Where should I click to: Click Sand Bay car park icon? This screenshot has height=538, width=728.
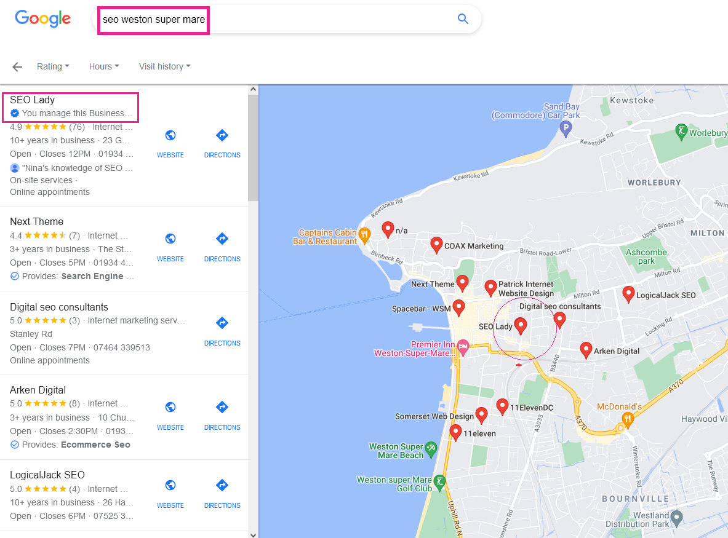point(565,128)
